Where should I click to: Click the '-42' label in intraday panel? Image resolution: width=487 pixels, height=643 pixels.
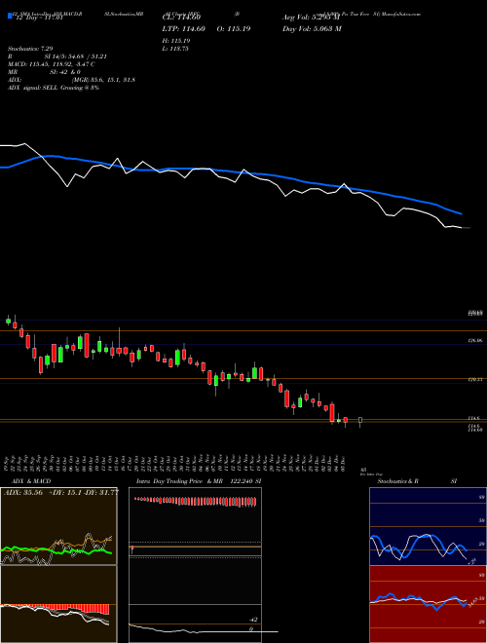pos(254,620)
